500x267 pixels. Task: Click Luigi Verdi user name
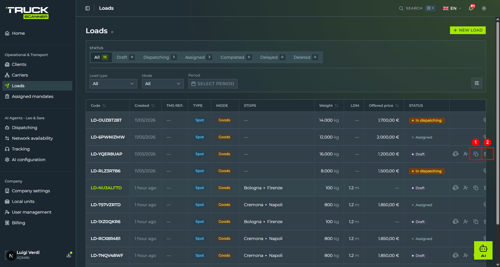point(28,252)
